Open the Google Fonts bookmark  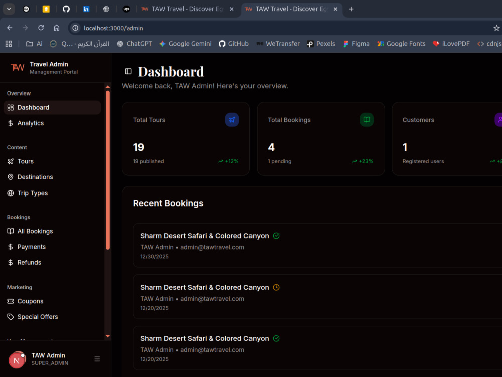click(401, 44)
